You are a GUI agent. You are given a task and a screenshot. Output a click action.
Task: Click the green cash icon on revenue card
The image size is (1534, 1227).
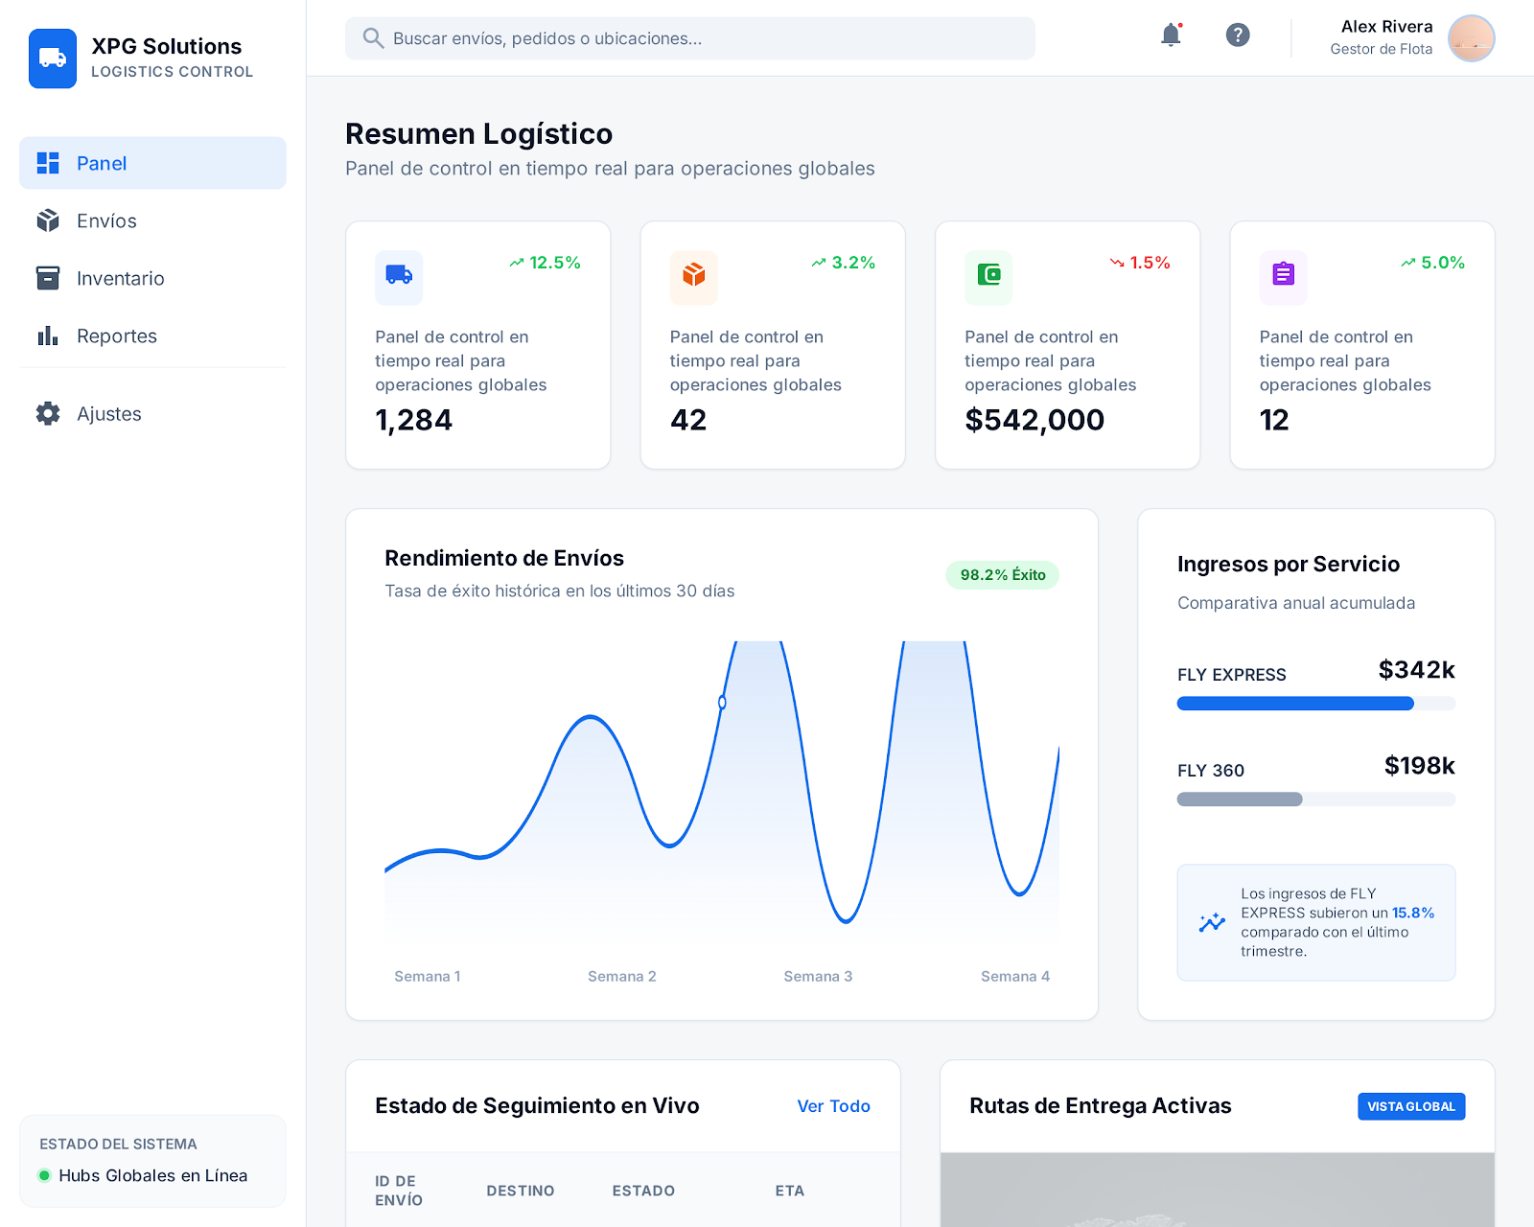988,278
